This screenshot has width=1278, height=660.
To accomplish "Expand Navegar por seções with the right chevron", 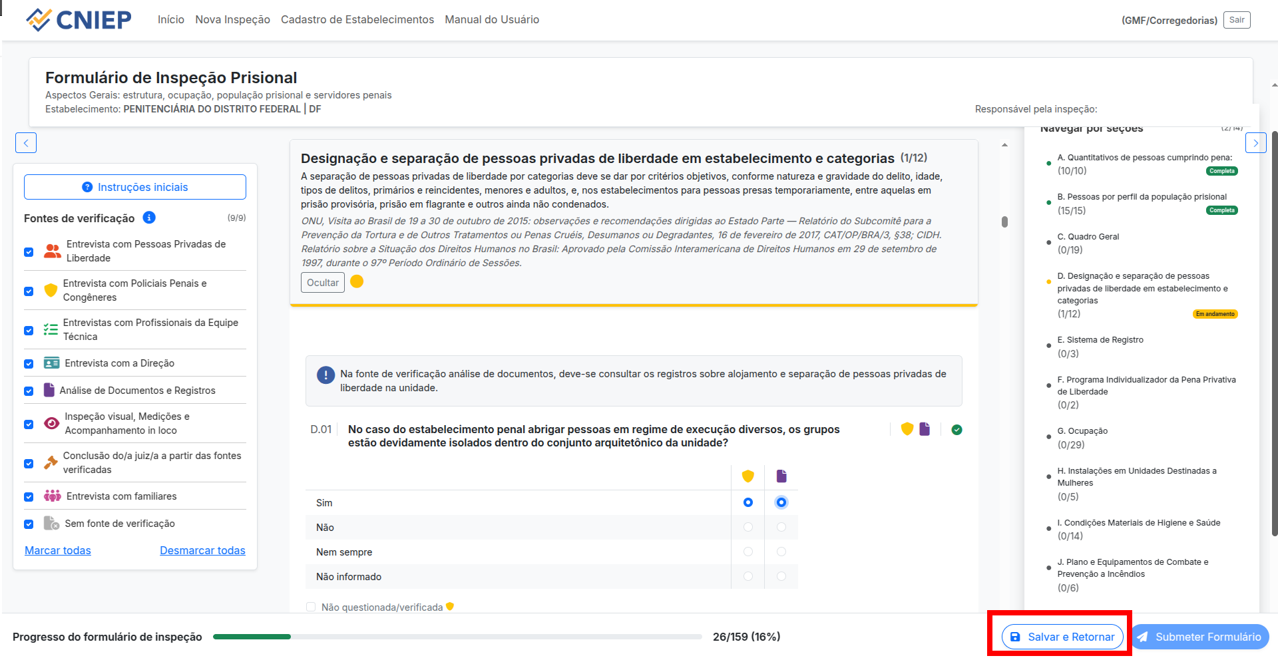I will [1256, 142].
